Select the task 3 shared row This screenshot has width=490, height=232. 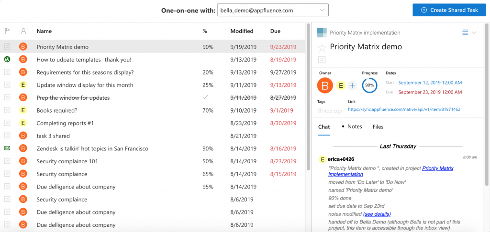tap(153, 136)
